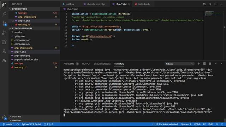Open the Output panel tab
226x127 pixels.
(86, 64)
